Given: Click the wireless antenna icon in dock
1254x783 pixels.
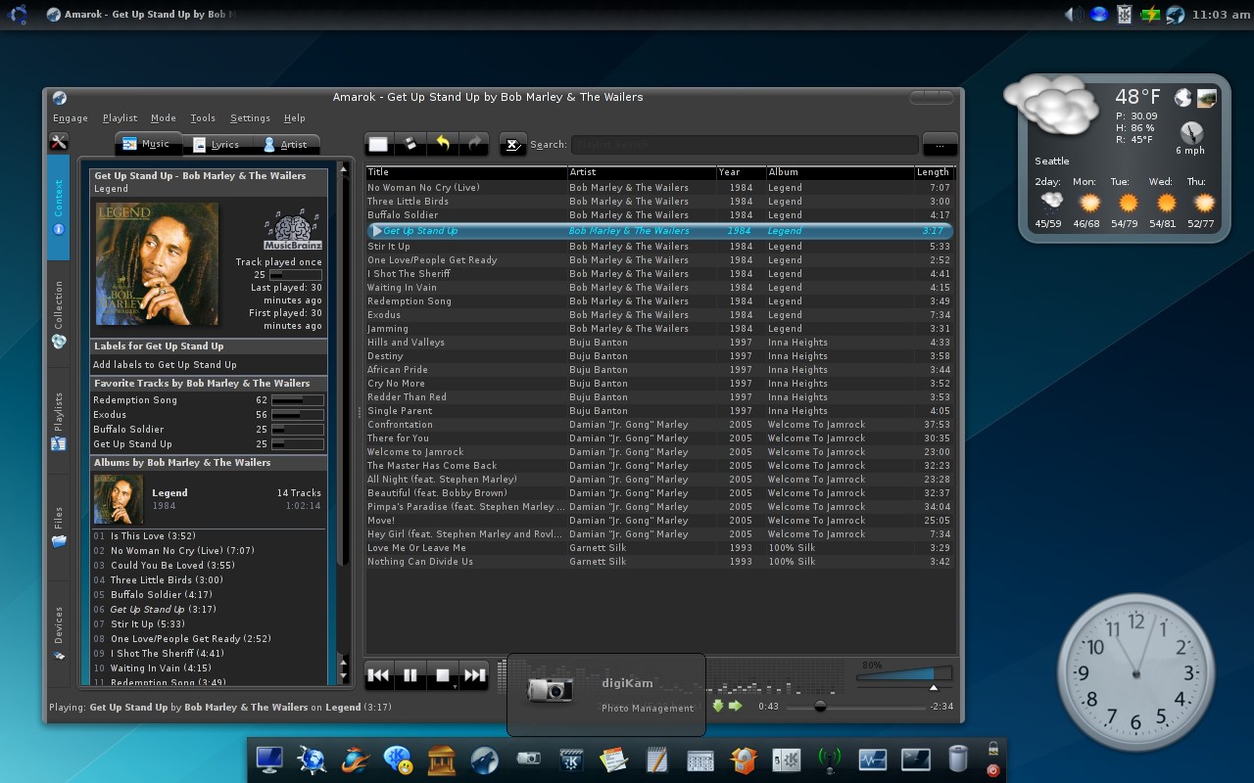Looking at the screenshot, I should tap(830, 759).
